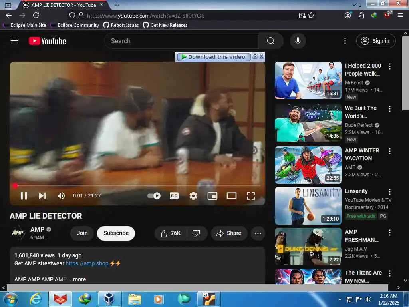Switch to miniplayer mode
409x307 pixels.
point(212,196)
